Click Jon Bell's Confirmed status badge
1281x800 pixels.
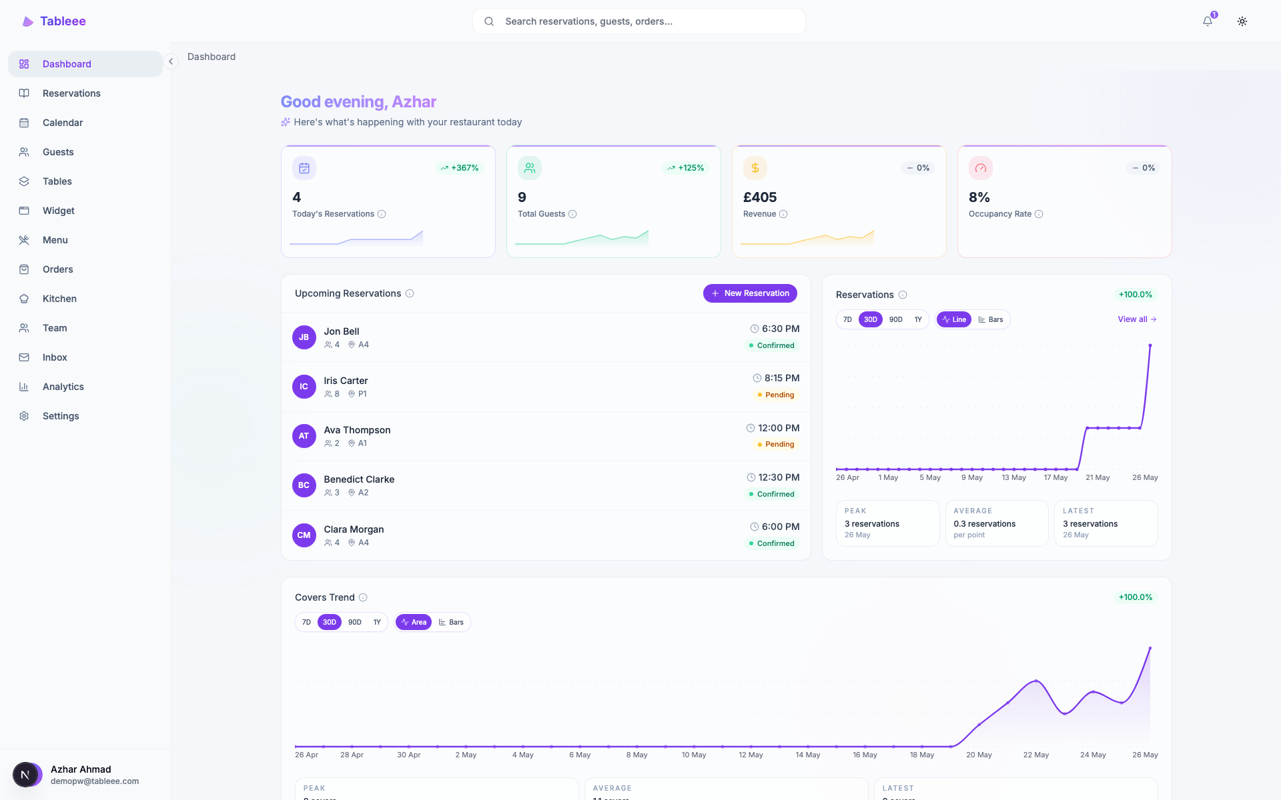(772, 345)
